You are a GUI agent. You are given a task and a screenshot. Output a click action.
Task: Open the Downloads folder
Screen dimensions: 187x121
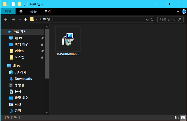(x=23, y=79)
